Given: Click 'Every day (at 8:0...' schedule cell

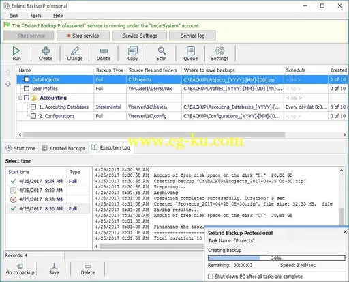Looking at the screenshot, I should coord(306,107).
